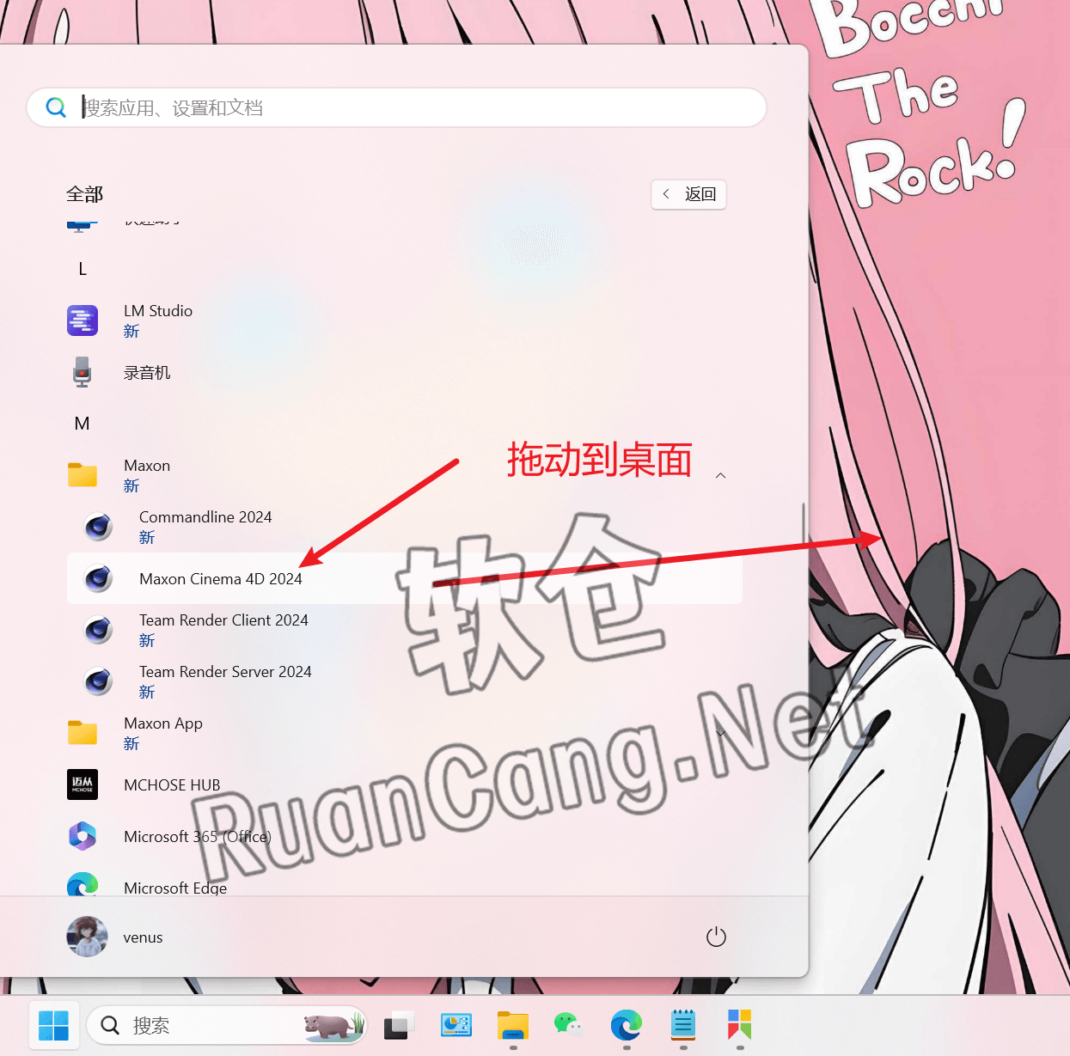Open the Team Render Server 2024 icon
Viewport: 1070px width, 1056px height.
98,681
